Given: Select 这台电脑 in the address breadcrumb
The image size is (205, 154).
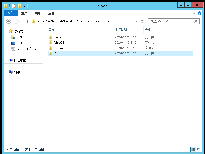Looking at the screenshot, I should [x=48, y=21].
